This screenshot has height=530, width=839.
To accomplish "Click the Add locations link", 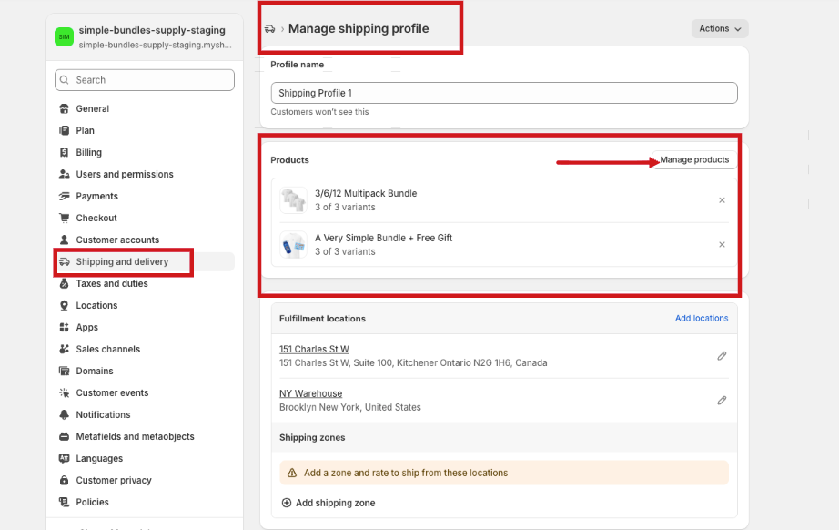I will [701, 319].
